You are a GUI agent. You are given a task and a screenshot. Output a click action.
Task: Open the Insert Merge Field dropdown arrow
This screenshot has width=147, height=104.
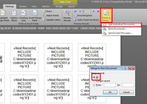[x=38, y=21]
